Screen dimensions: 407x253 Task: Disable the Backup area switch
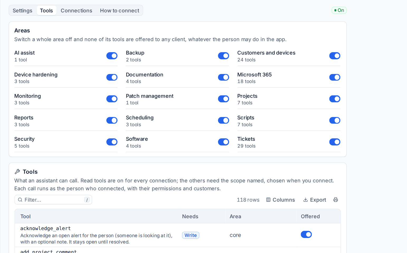coord(224,56)
